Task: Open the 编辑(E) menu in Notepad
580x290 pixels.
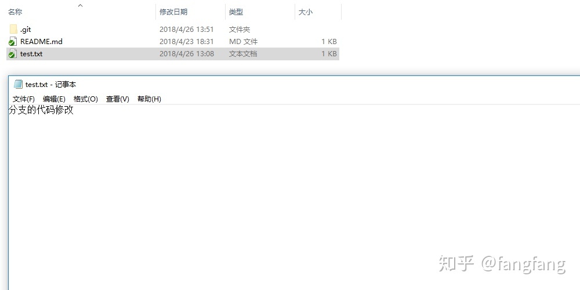Action: click(54, 99)
